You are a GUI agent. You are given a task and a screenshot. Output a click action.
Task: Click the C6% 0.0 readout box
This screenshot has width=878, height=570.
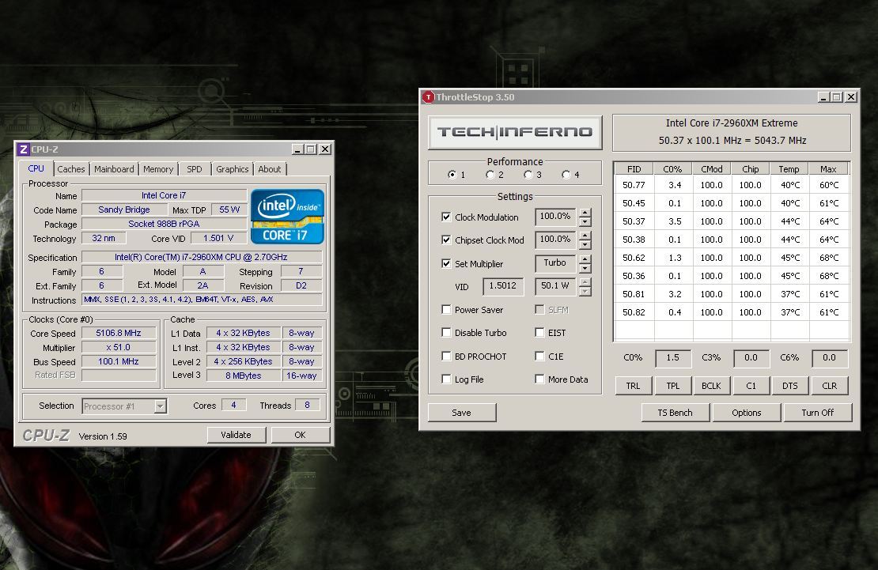(x=829, y=358)
